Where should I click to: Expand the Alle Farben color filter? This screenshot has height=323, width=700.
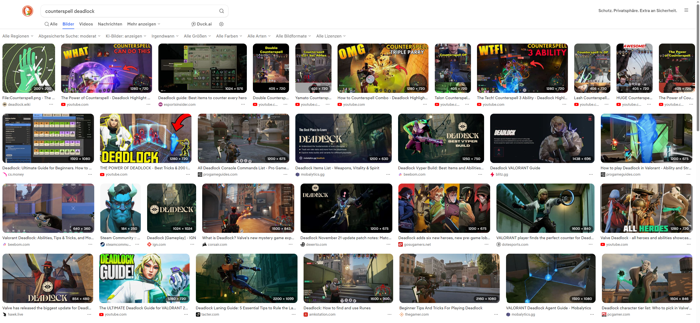[229, 36]
